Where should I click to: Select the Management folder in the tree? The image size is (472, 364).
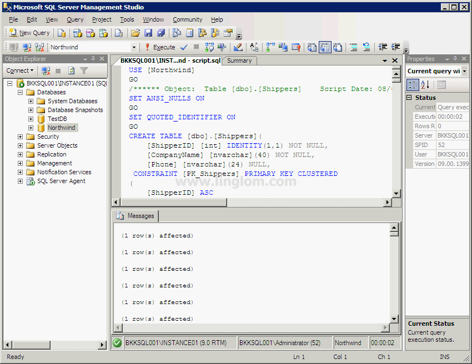click(54, 163)
